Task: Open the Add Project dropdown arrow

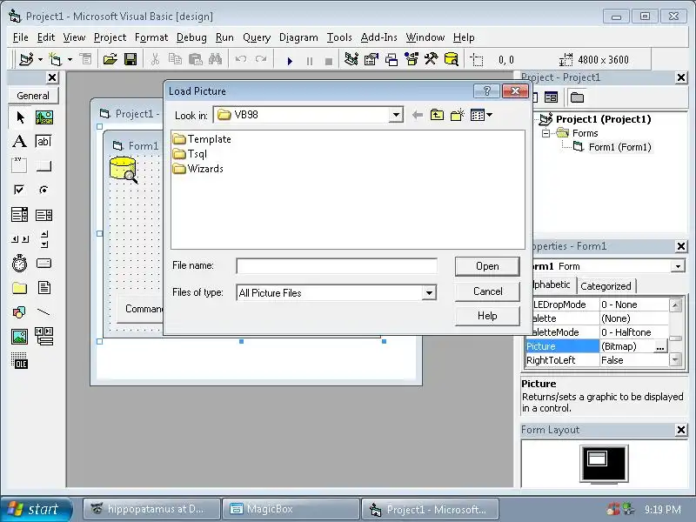Action: point(40,59)
